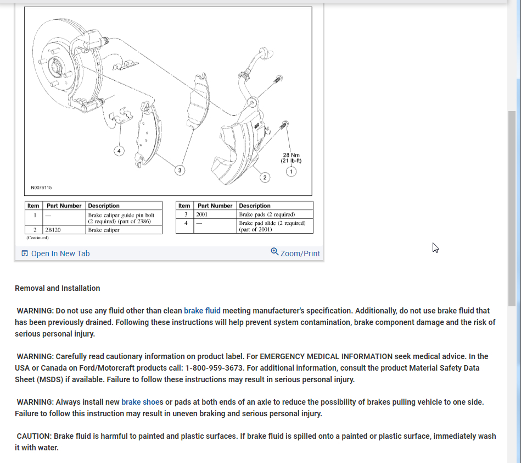The height and width of the screenshot is (463, 521).
Task: Click callout circle 3 below the brake pads
Action: coord(180,170)
